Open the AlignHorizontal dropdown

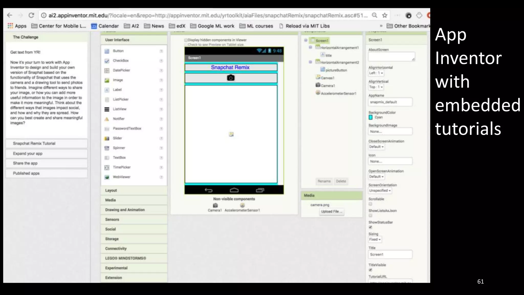tap(376, 73)
